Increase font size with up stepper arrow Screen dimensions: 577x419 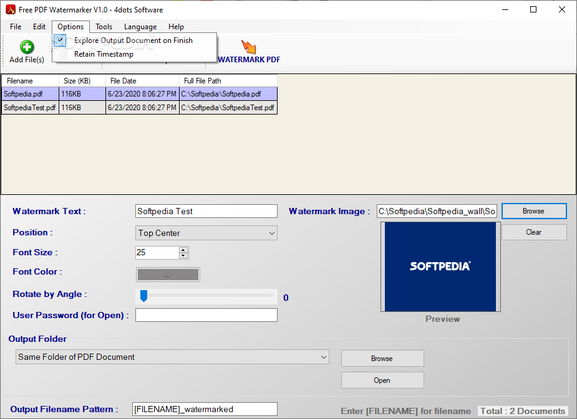pyautogui.click(x=183, y=250)
